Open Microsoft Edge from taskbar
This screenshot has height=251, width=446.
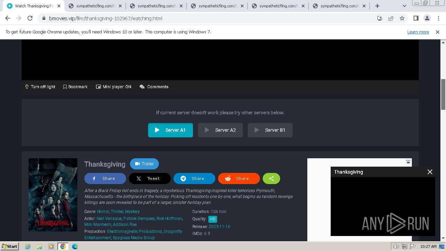click(x=75, y=246)
